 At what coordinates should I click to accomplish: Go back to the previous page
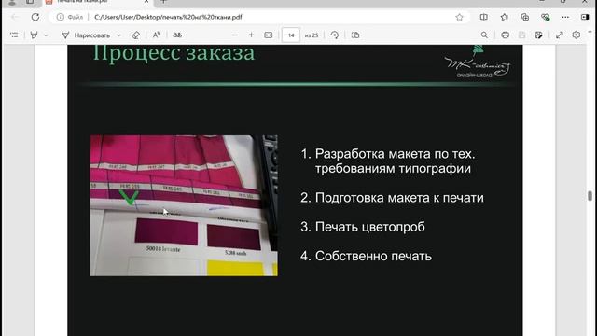[15, 17]
